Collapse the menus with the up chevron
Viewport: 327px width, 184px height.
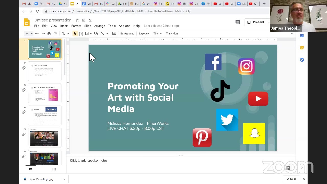291,33
